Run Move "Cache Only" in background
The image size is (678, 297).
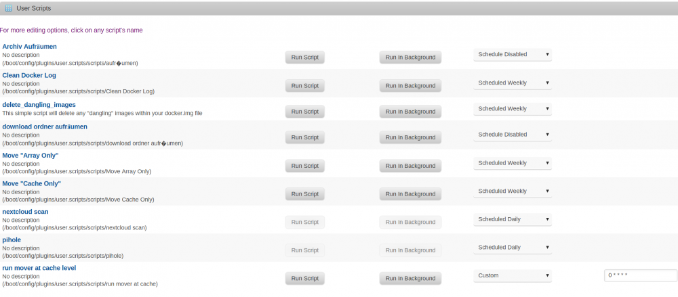[410, 193]
